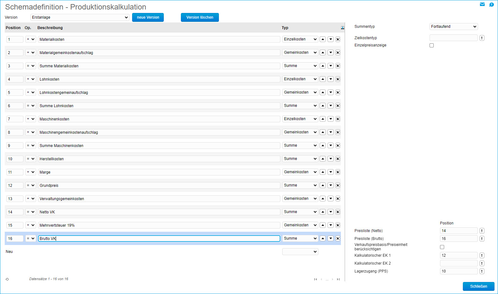498x294 pixels.
Task: Open the help bubble icon at top right
Action: (x=491, y=4)
